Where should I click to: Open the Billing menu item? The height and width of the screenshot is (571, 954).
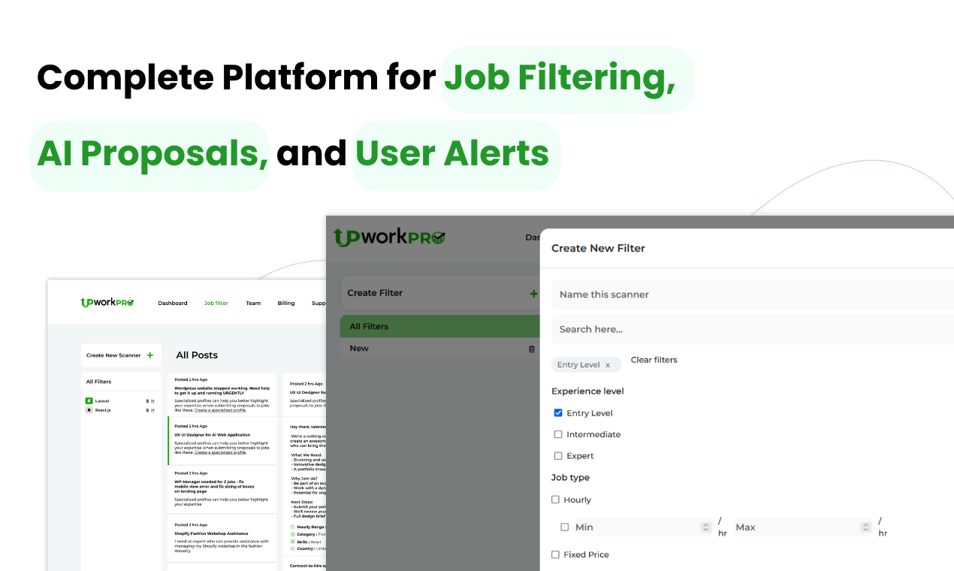tap(286, 304)
